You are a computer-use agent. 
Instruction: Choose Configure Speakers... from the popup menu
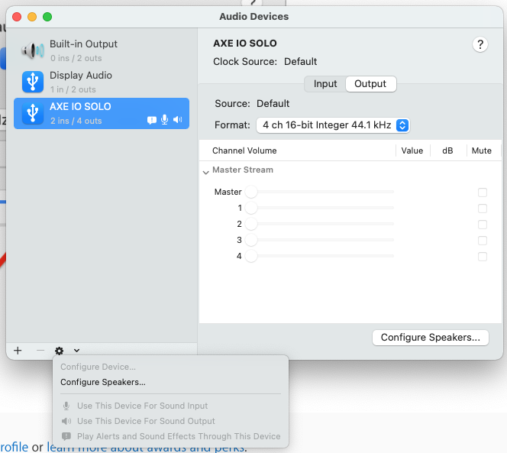[x=103, y=382]
